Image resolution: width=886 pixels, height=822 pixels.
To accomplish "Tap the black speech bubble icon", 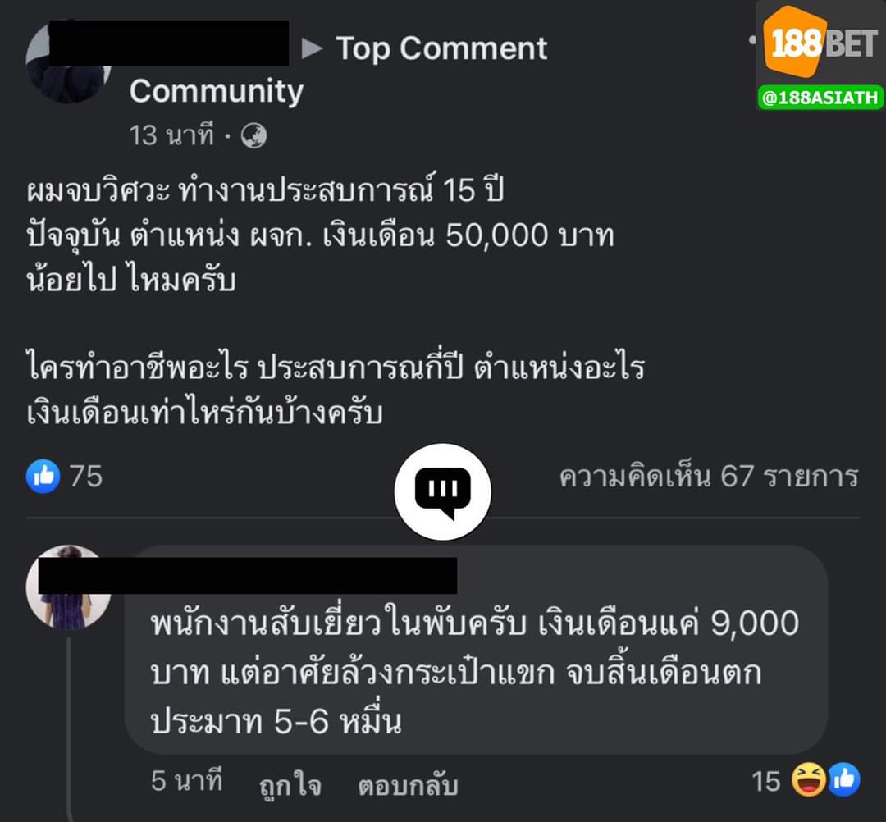I will [x=442, y=491].
